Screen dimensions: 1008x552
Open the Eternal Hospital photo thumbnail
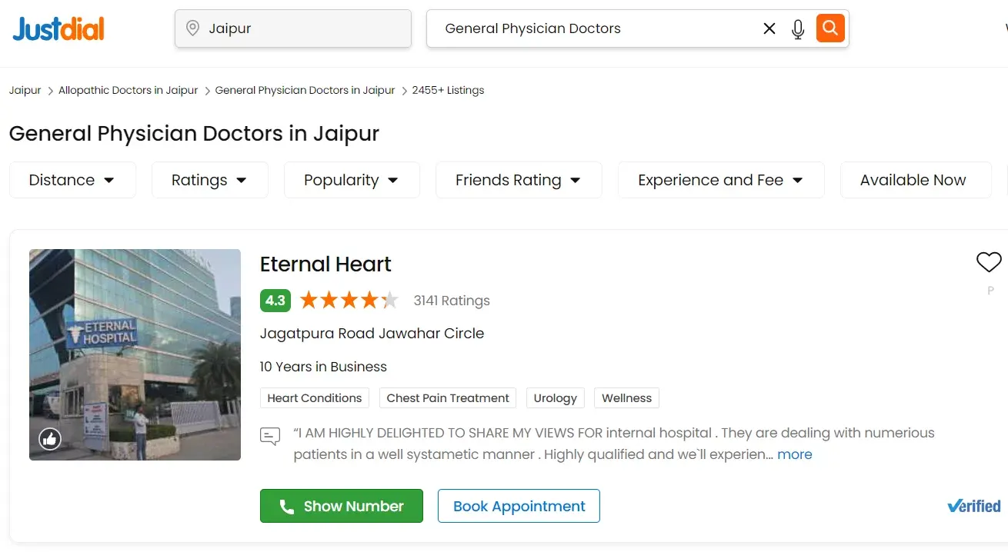[135, 354]
